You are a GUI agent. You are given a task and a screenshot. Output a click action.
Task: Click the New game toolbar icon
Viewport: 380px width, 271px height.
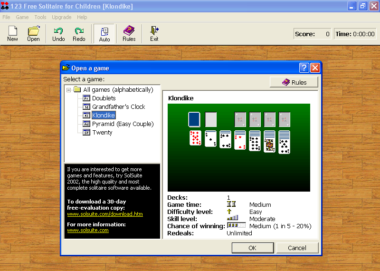pos(13,33)
